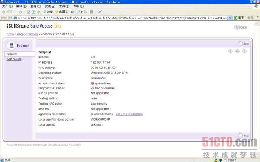Click the 'quarantined' status text
This screenshot has height=162, width=260.
point(103,83)
